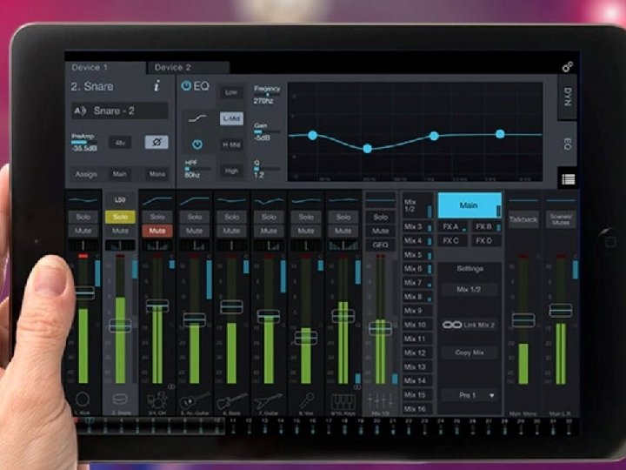Toggle the EQ power button
Viewport: 626px width, 470px height.
tap(186, 86)
